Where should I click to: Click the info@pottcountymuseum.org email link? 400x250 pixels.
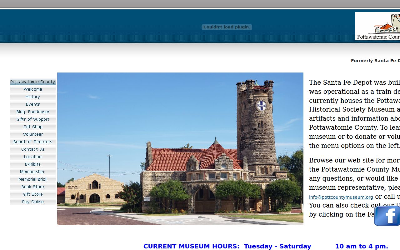(x=341, y=197)
